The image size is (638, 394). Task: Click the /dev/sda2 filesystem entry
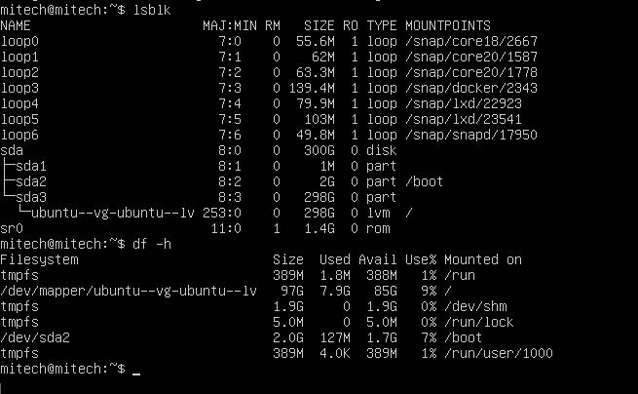pos(36,337)
